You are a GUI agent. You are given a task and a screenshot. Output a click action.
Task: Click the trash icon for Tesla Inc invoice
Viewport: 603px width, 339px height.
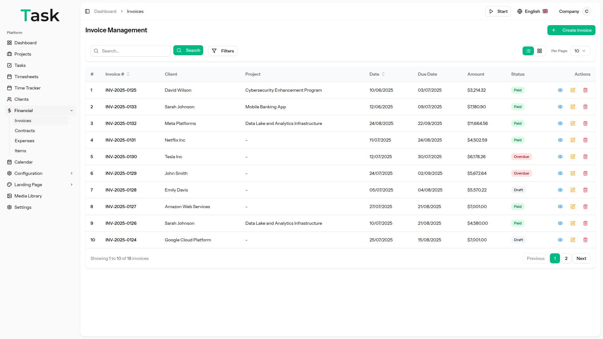click(585, 157)
